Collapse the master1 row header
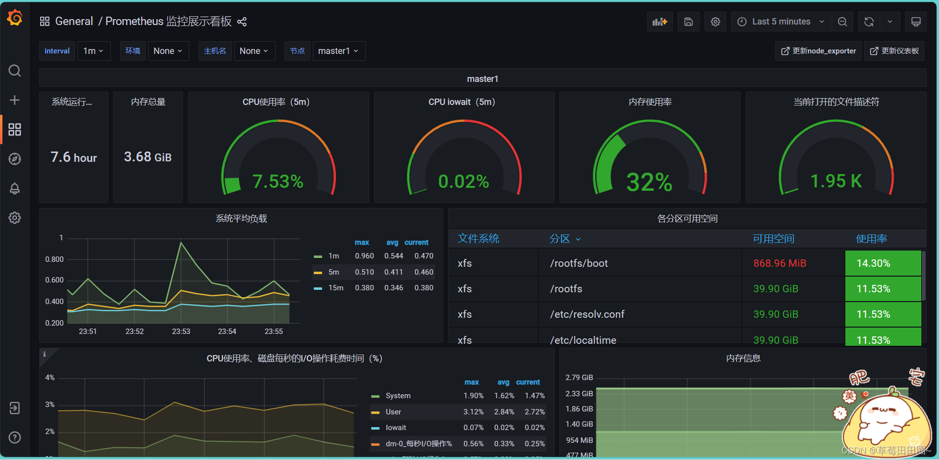Screen dimensions: 939x460 point(482,79)
